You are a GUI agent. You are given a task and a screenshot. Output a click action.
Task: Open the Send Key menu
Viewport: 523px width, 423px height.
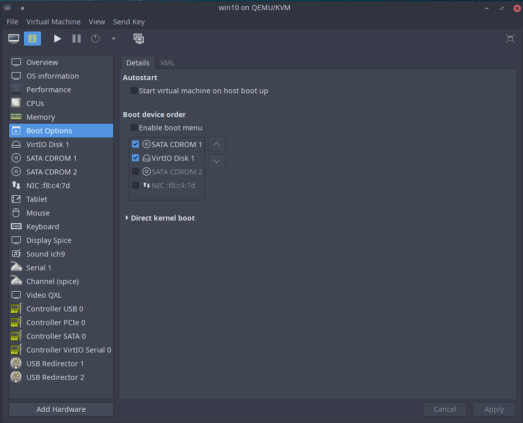pos(129,22)
